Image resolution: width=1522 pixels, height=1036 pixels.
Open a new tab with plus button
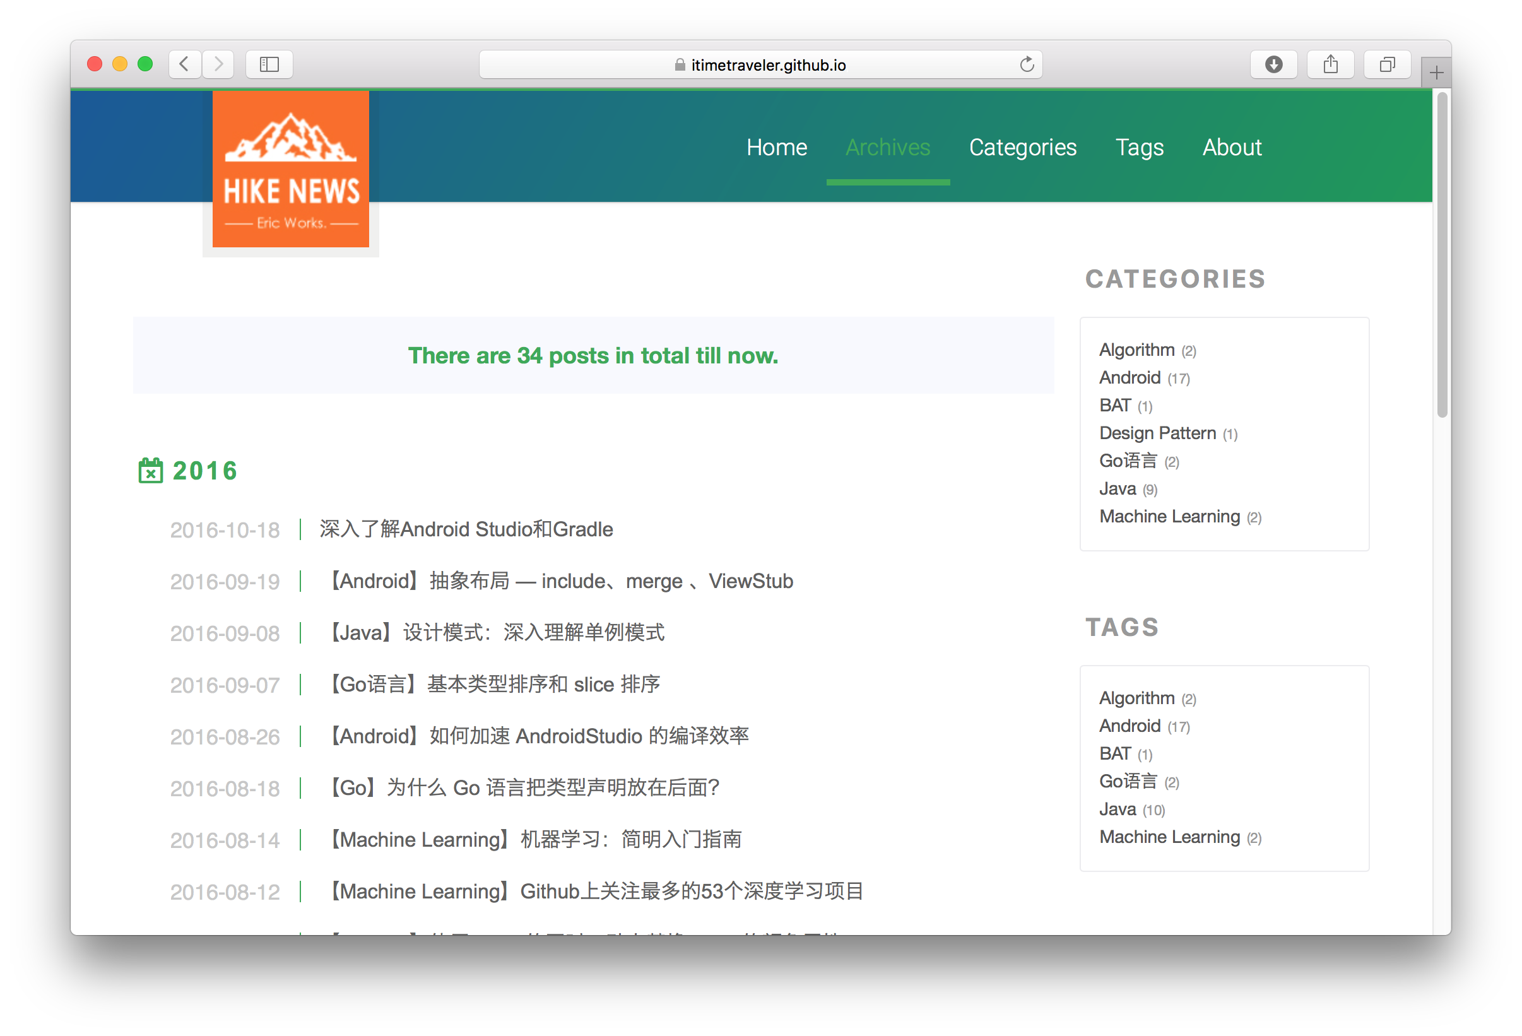pyautogui.click(x=1436, y=73)
